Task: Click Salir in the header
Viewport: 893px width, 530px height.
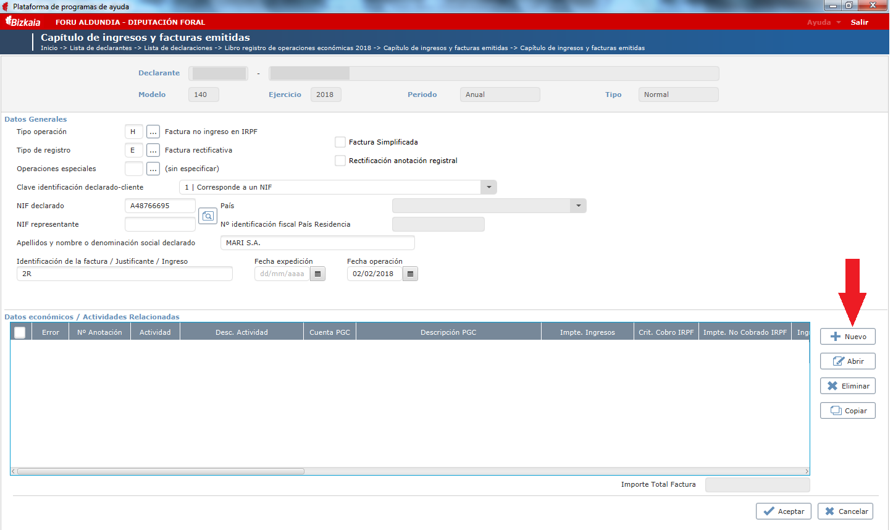Action: [x=860, y=22]
